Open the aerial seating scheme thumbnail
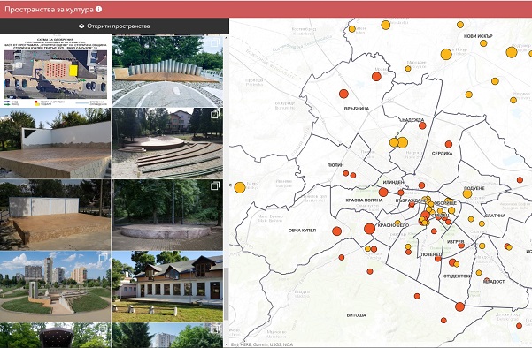This screenshot has height=348, width=532. tap(55, 71)
